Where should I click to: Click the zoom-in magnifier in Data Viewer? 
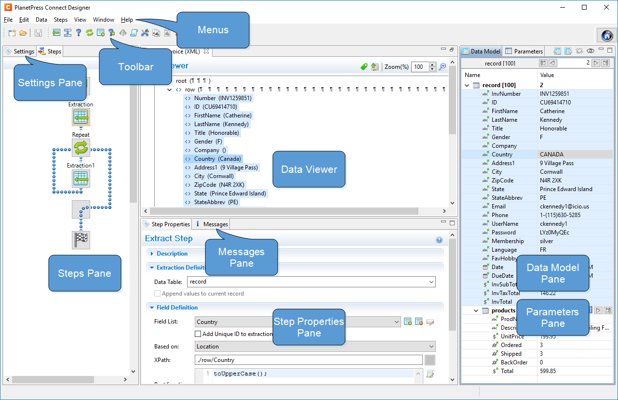[442, 67]
